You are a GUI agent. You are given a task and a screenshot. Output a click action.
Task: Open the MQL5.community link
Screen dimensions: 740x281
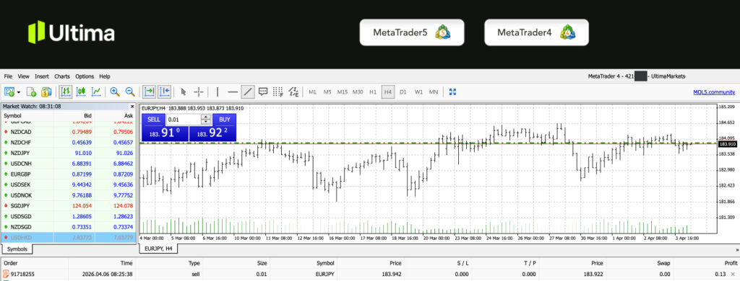(x=714, y=92)
